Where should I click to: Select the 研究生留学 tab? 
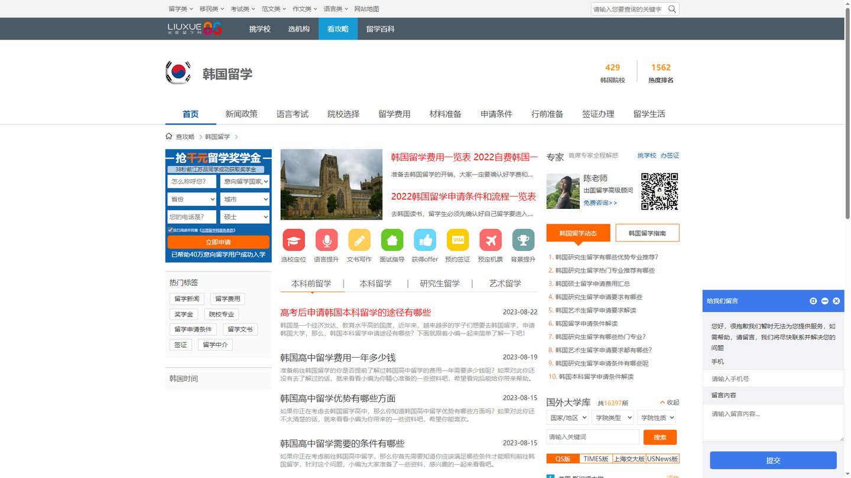coord(440,283)
